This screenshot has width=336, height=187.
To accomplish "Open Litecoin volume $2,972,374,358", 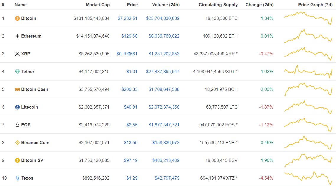I will click(x=164, y=107).
